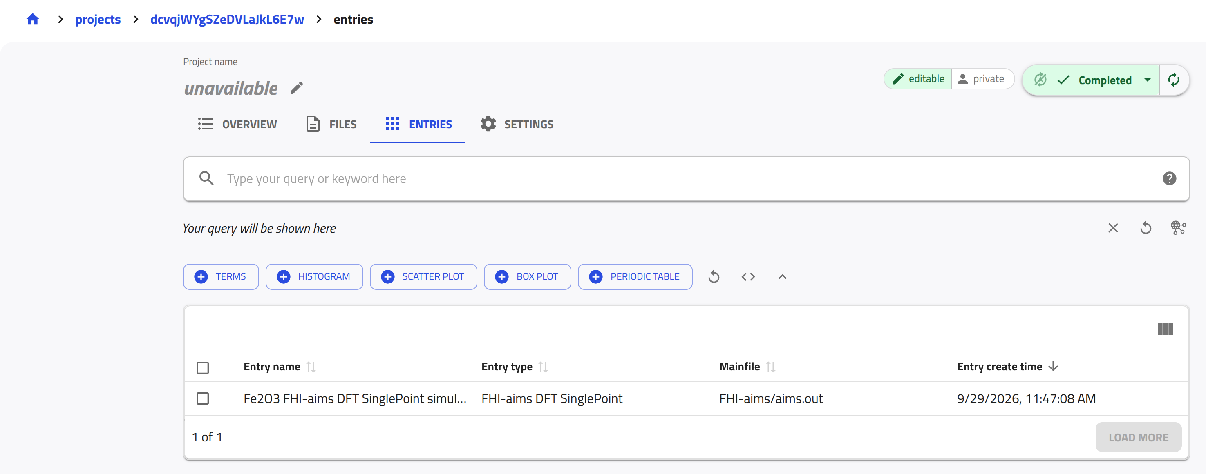Click the editable status chip
This screenshot has width=1206, height=474.
point(918,79)
